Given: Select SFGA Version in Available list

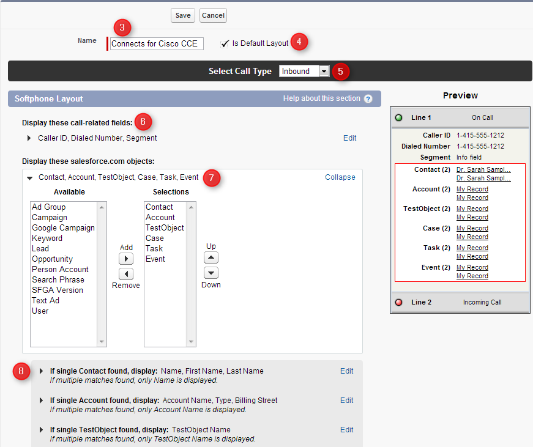Looking at the screenshot, I should tap(58, 290).
